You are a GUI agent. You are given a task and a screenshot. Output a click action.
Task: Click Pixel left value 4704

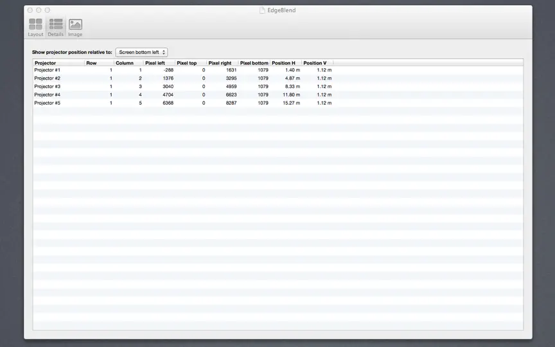click(x=168, y=94)
